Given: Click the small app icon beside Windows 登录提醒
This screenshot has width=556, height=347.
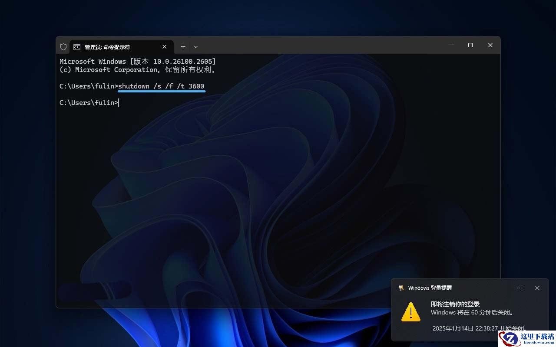Looking at the screenshot, I should (x=401, y=288).
